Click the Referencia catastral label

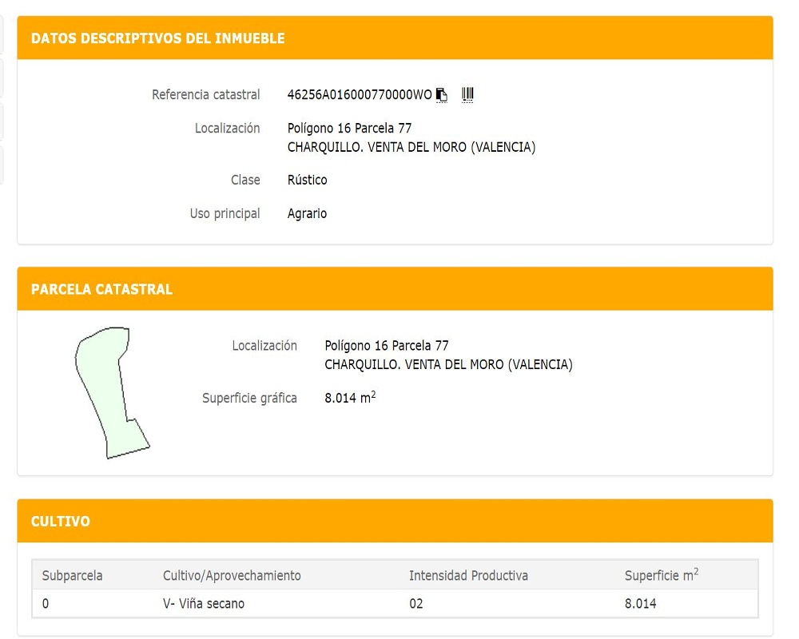tap(206, 95)
